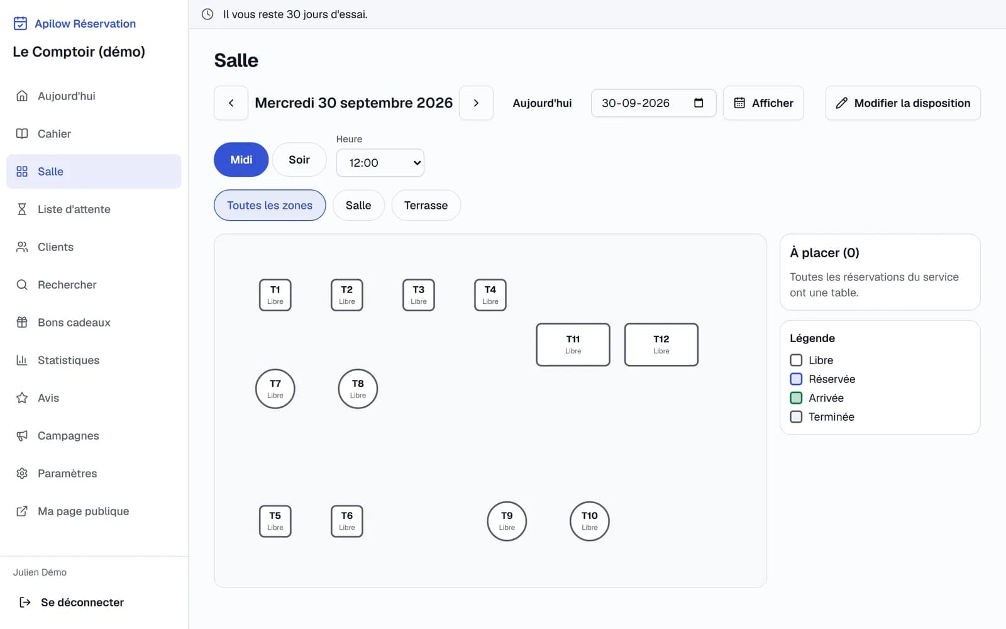Select the Midi service toggle

[241, 160]
